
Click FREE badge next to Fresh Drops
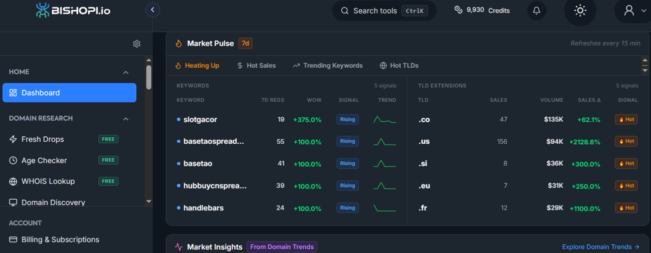pos(108,139)
